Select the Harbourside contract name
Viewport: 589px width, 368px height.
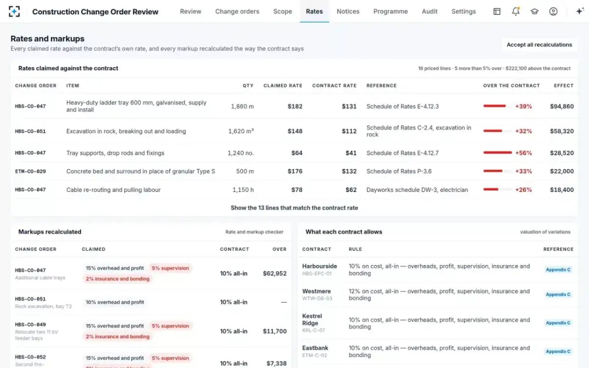pos(320,266)
